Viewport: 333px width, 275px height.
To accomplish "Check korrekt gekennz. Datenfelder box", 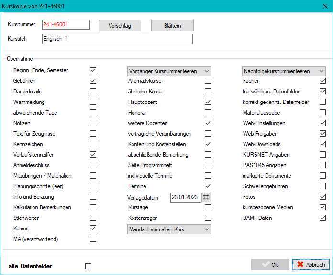I will 323,102.
